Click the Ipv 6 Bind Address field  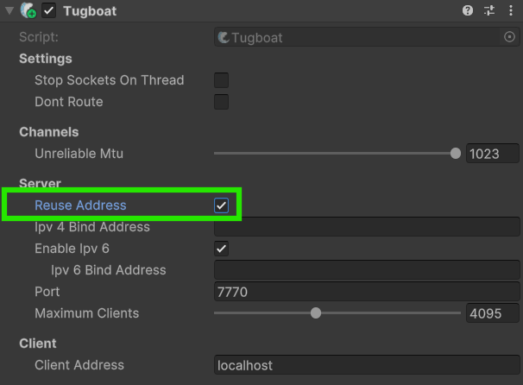[x=367, y=270]
